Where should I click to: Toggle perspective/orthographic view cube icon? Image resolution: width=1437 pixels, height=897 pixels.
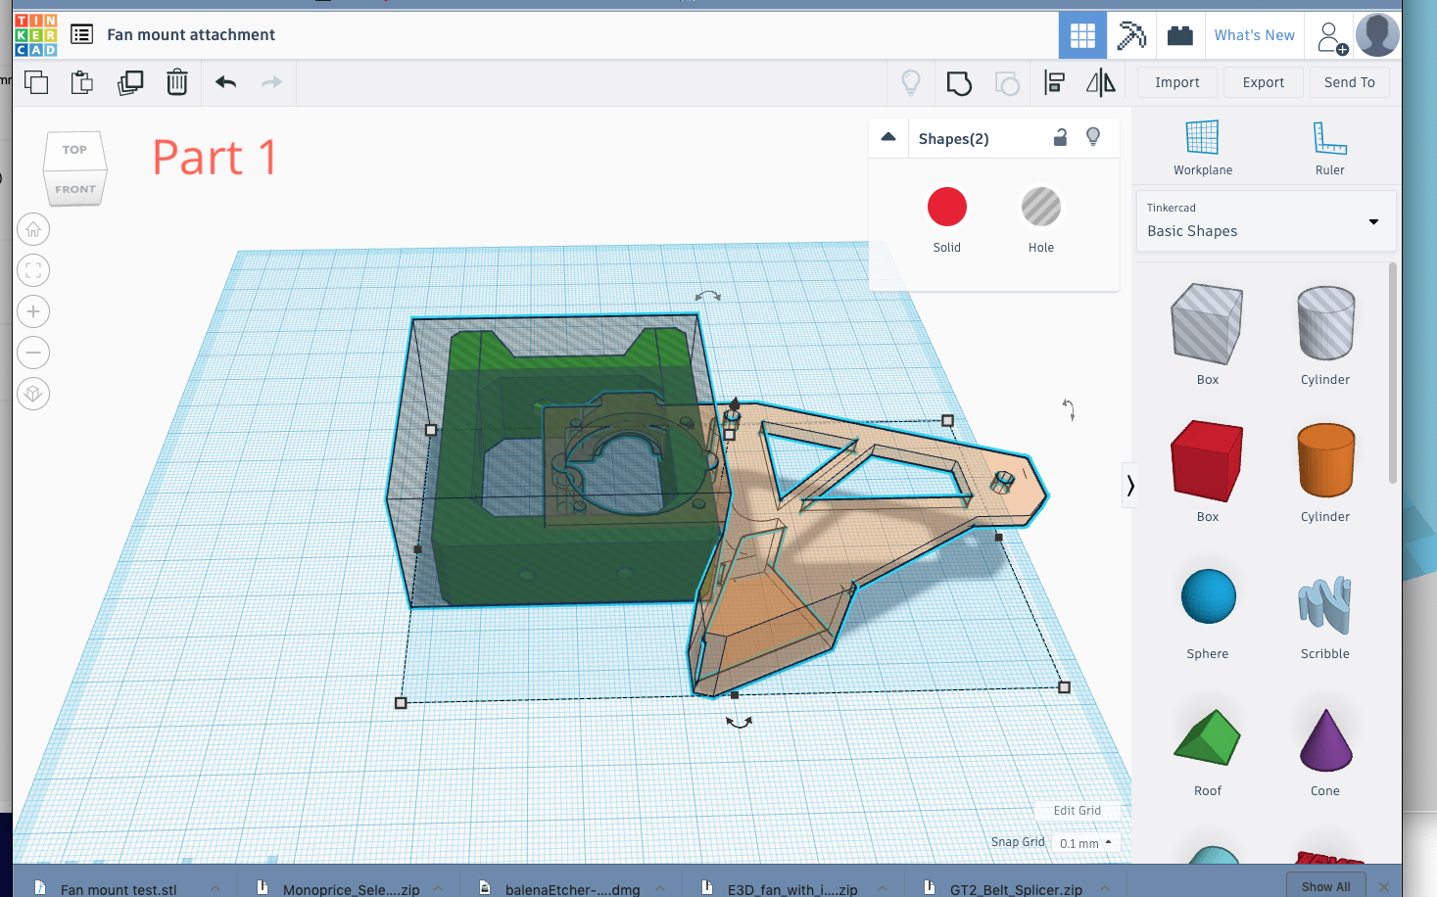click(x=33, y=394)
